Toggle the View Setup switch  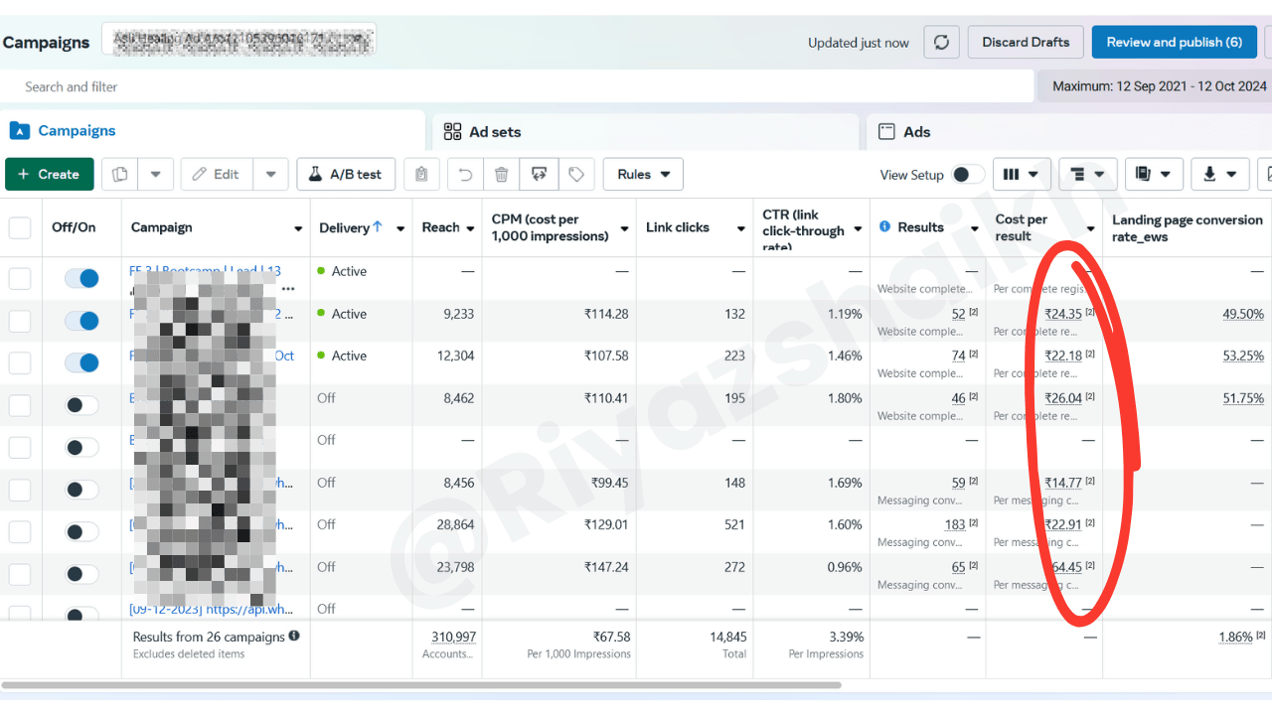(967, 175)
